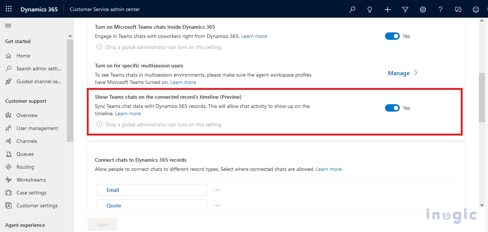Click the User management icon

point(9,128)
